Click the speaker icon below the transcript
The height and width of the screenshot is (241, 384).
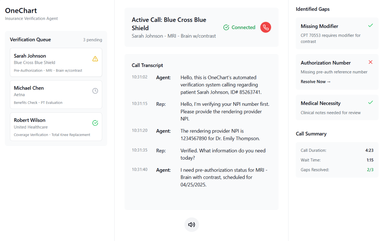tap(192, 224)
